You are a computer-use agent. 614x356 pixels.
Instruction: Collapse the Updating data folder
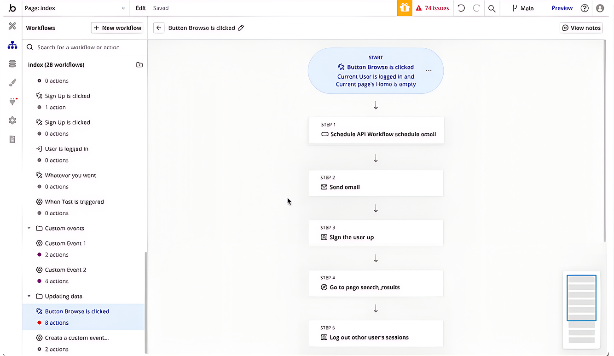[29, 296]
